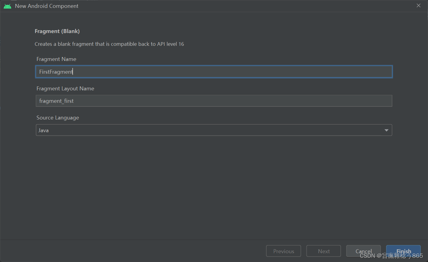Cancel the New Android Component dialog
The image size is (428, 262).
click(x=364, y=251)
